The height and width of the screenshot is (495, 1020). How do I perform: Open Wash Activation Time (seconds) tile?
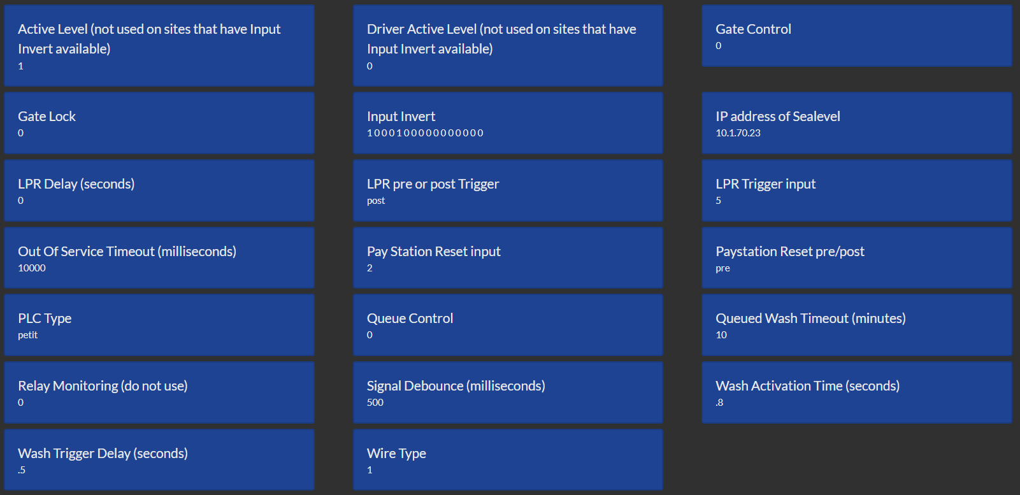point(856,392)
